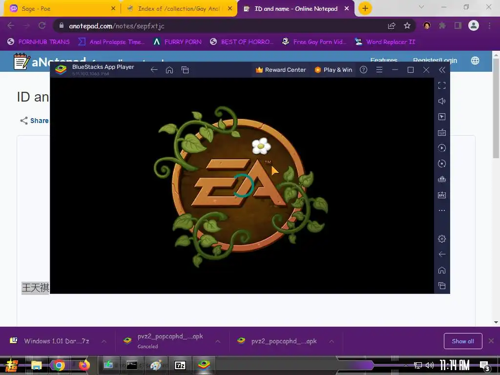
Task: Click the BlueStacks volume speaker icon
Action: tap(441, 101)
